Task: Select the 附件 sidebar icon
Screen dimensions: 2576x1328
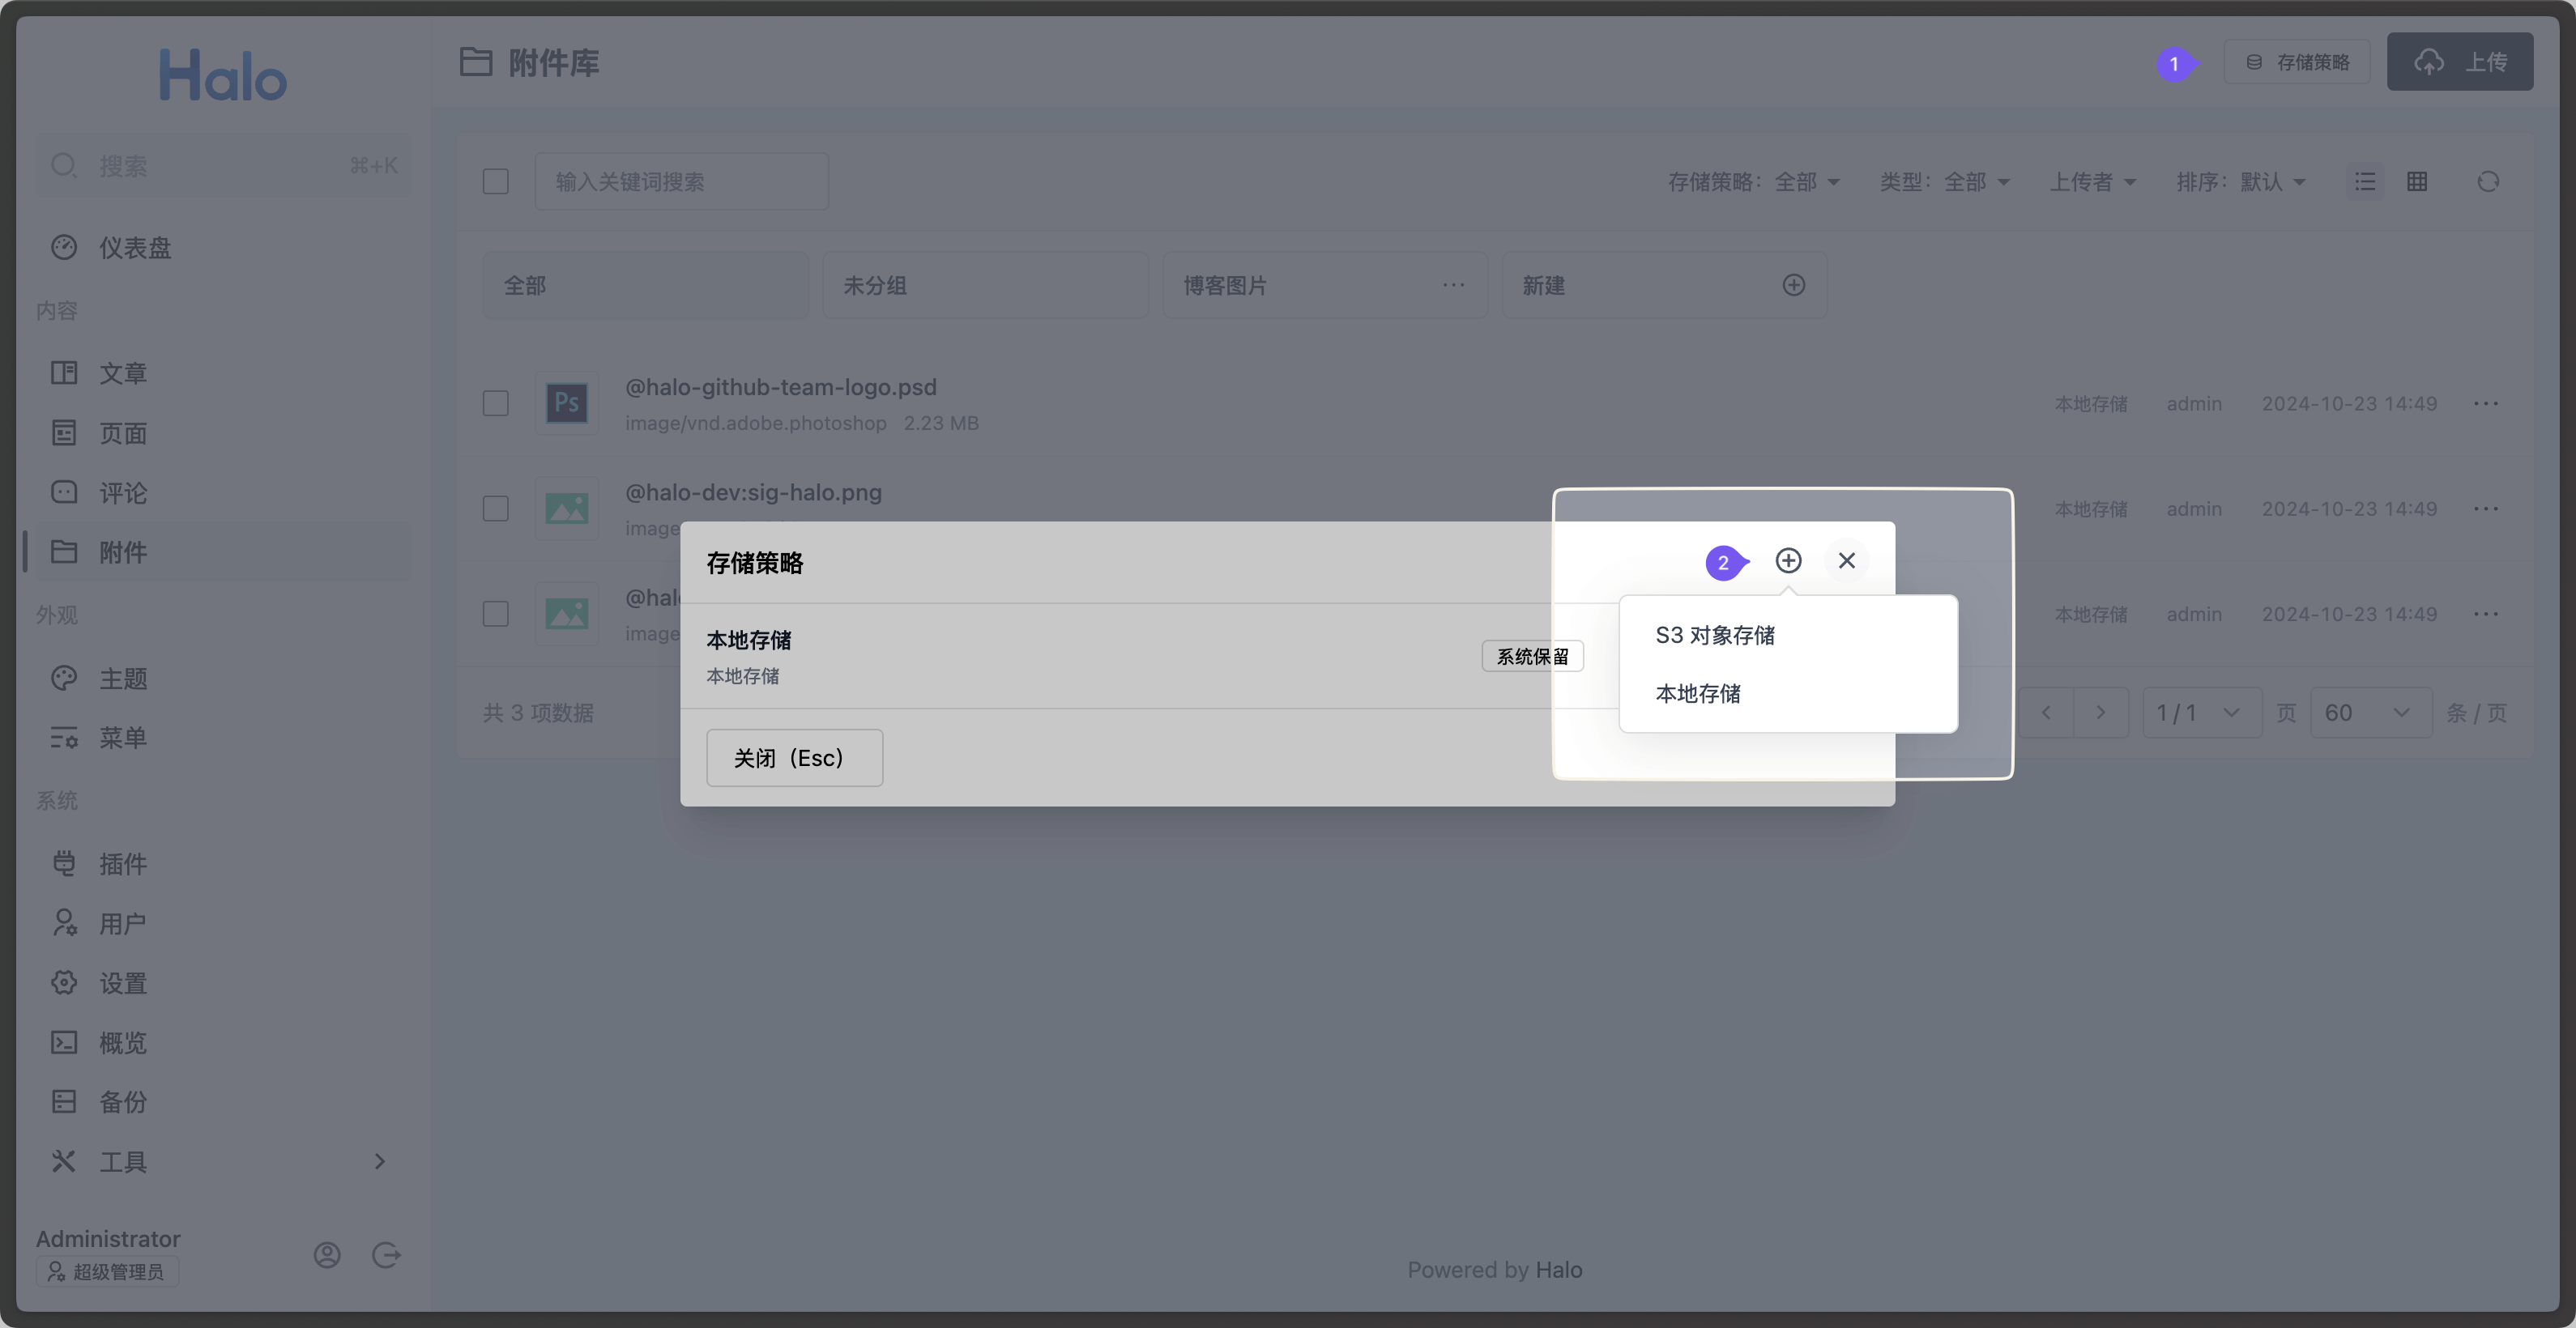Action: coord(64,551)
